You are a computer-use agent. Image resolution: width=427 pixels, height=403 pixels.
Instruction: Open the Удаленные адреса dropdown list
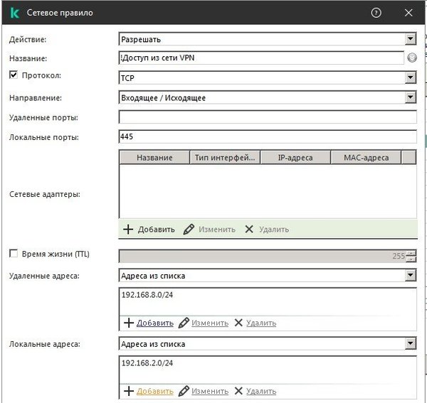[267, 275]
